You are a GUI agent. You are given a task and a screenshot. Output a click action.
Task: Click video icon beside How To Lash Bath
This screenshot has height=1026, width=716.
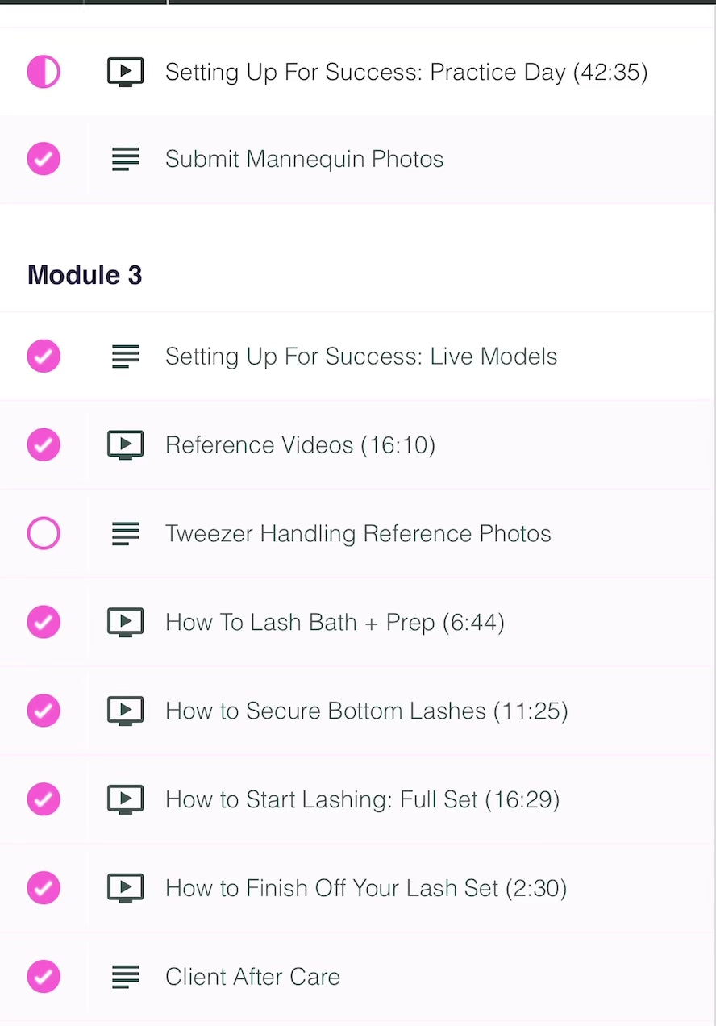click(x=125, y=622)
